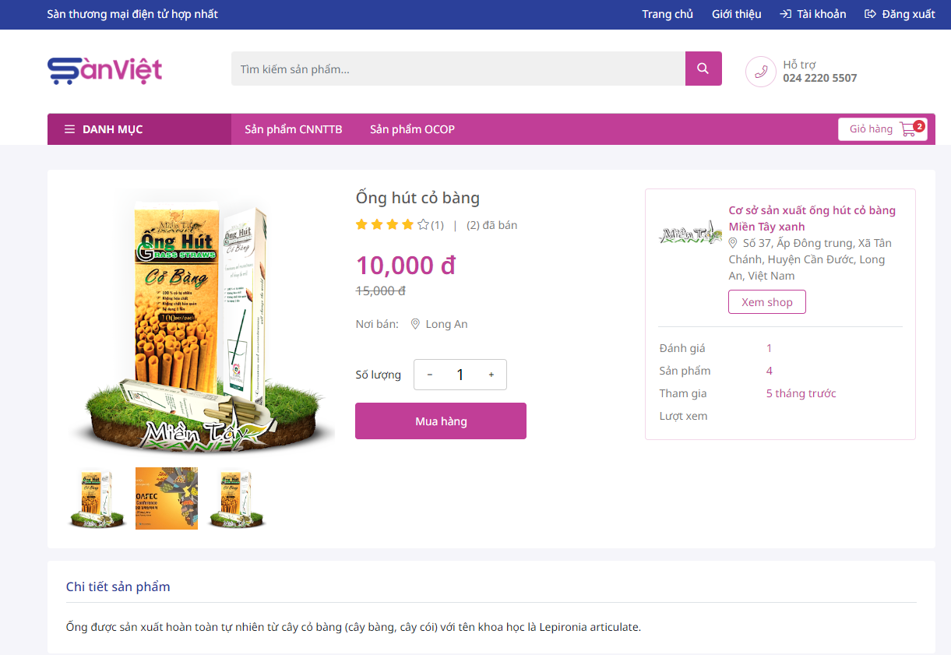
Task: Select the second orange conference thumbnail
Action: pyautogui.click(x=167, y=498)
